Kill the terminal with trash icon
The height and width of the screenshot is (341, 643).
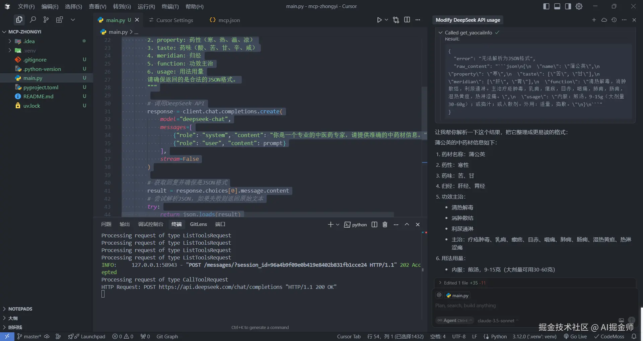(385, 225)
